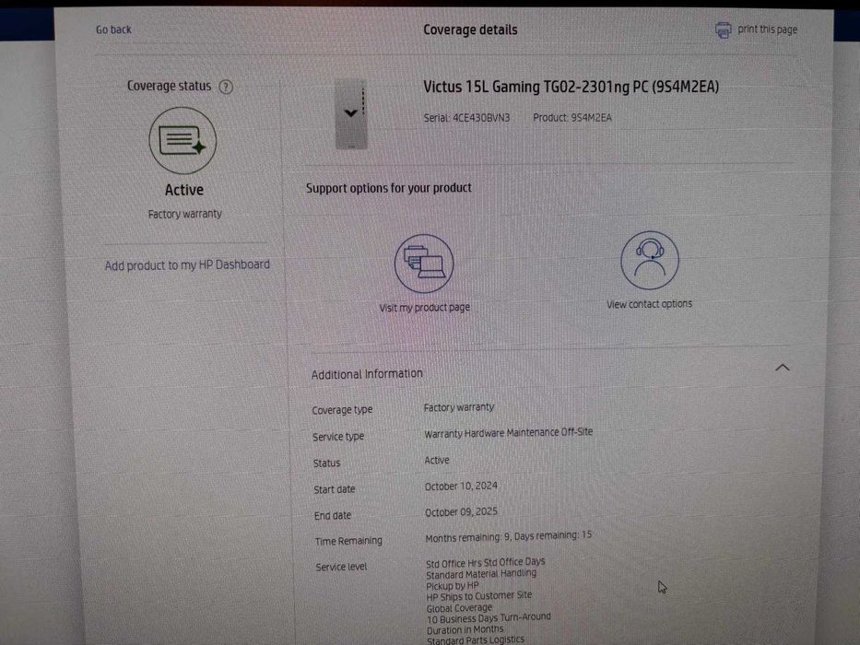Collapse the Additional Information section chevron
The height and width of the screenshot is (645, 860).
pyautogui.click(x=783, y=368)
